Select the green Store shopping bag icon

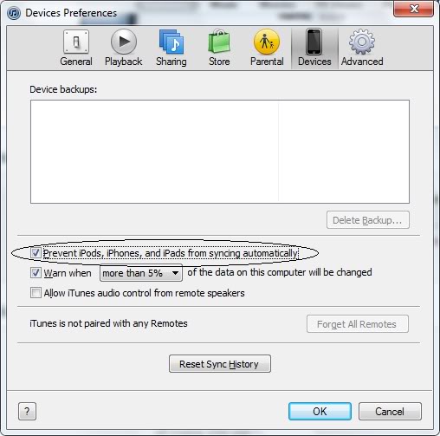tap(219, 42)
